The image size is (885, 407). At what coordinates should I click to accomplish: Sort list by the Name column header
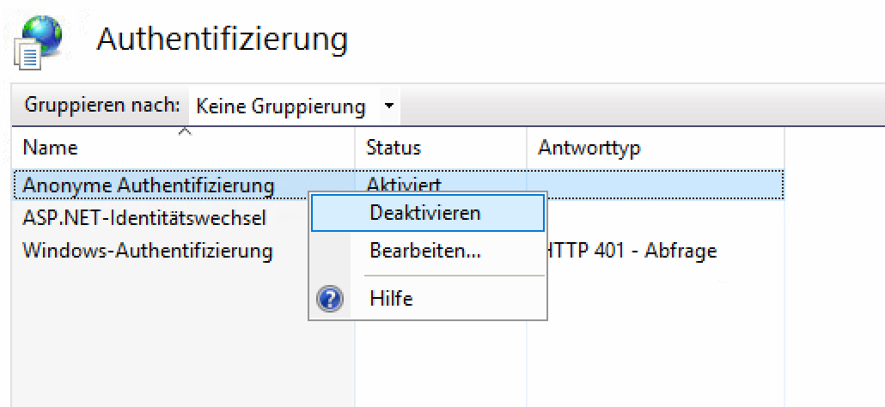coord(50,148)
